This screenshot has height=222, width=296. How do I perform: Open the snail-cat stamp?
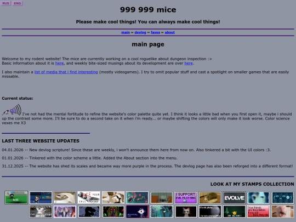coord(210,198)
